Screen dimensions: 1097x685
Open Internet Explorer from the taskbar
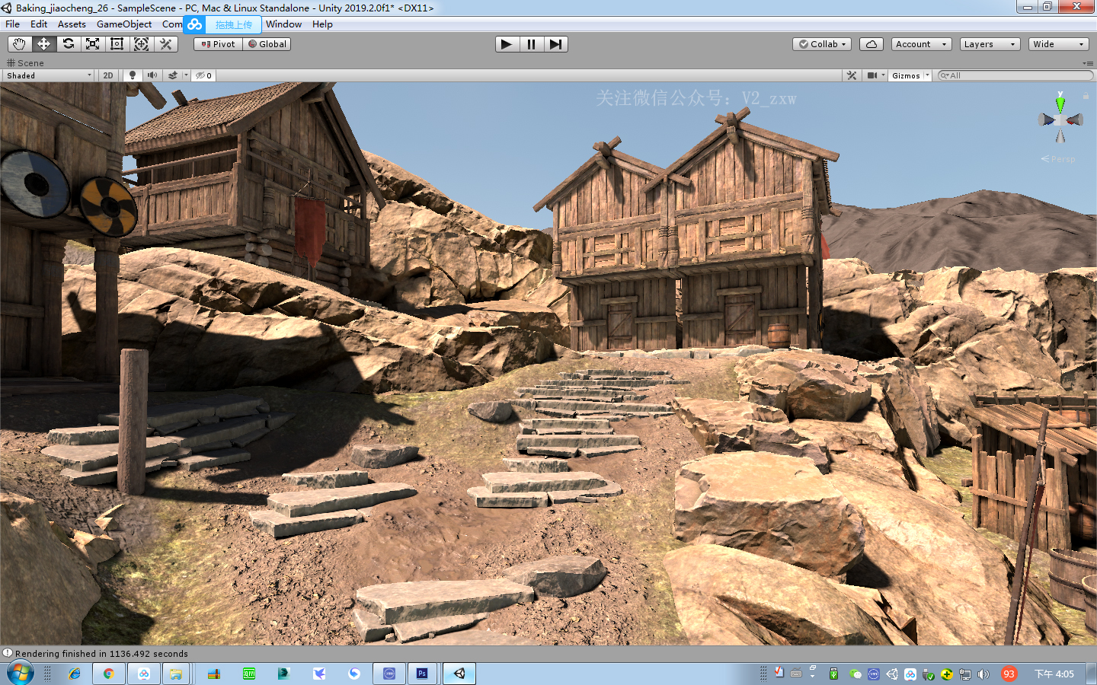click(x=74, y=674)
